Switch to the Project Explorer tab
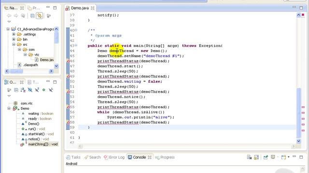Screen dimensions: 309x173 click(x=34, y=8)
